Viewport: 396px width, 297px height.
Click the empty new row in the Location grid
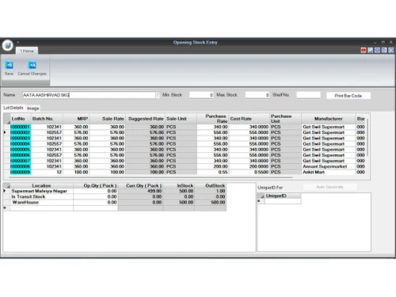[x=41, y=208]
